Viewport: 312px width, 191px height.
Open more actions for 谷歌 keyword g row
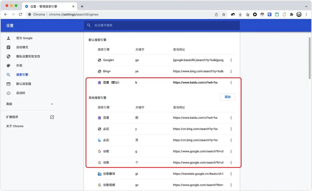[x=231, y=151]
